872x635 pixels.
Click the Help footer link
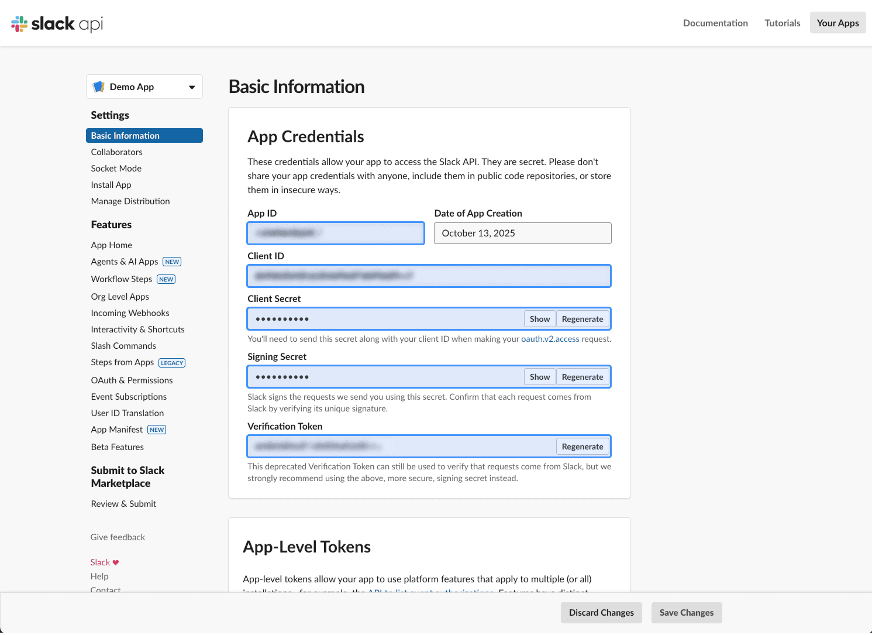(x=99, y=576)
